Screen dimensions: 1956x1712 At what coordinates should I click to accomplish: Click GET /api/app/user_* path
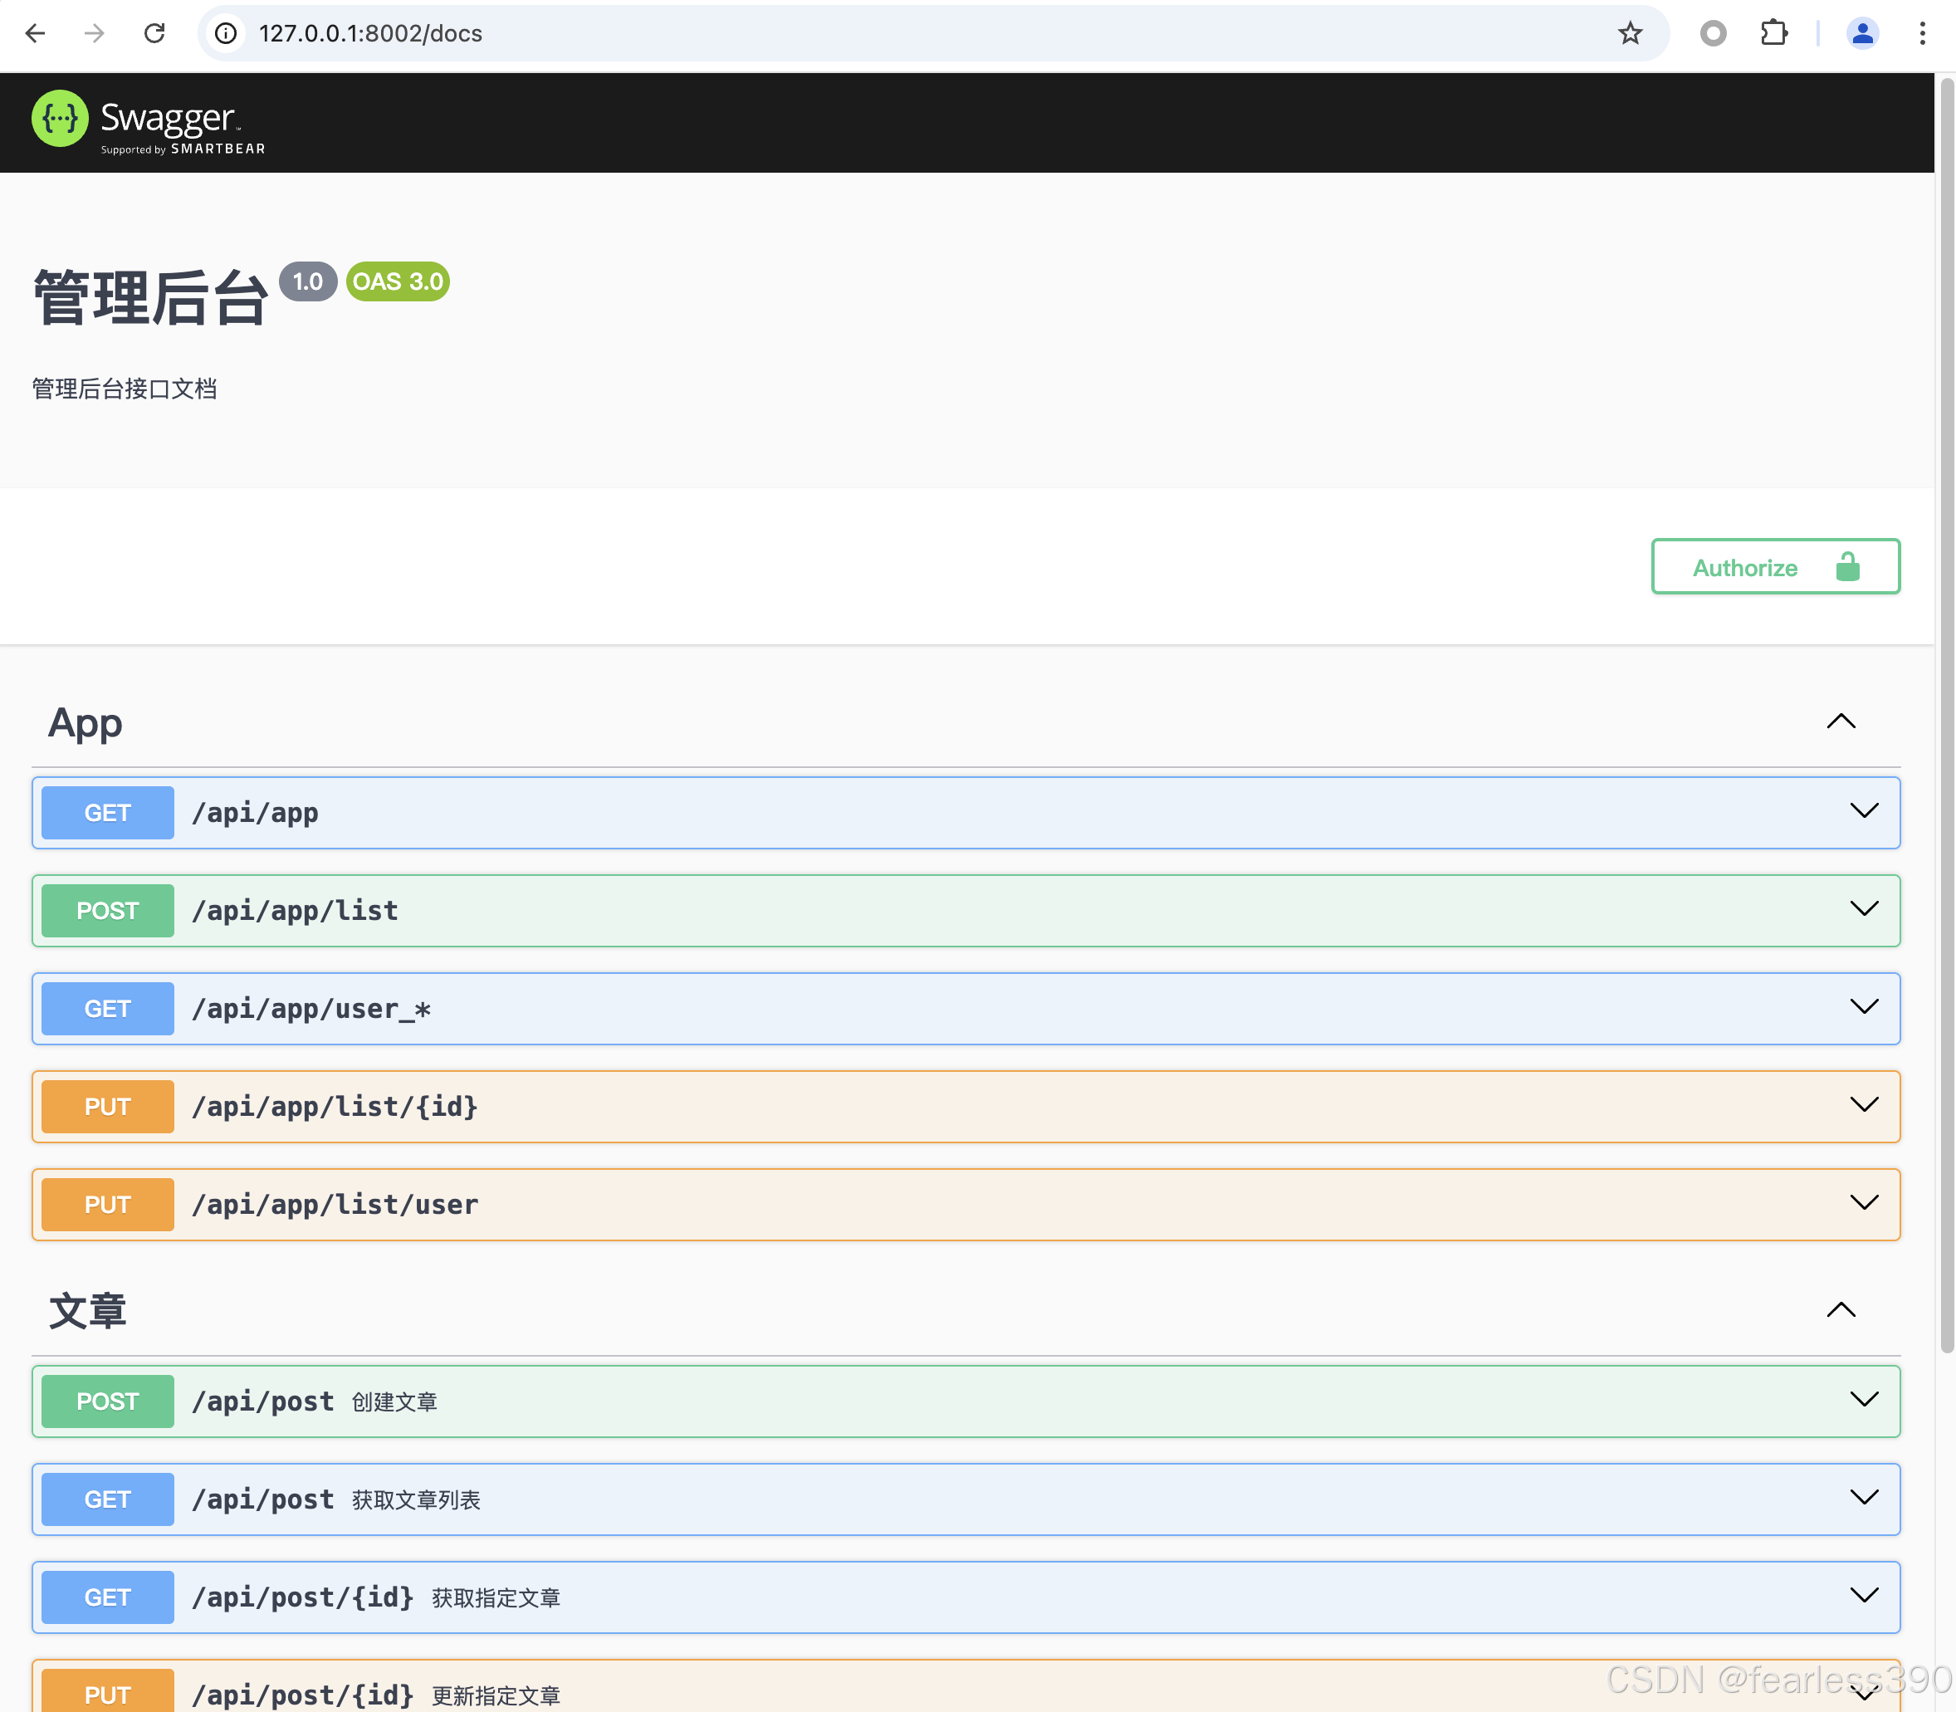311,1009
